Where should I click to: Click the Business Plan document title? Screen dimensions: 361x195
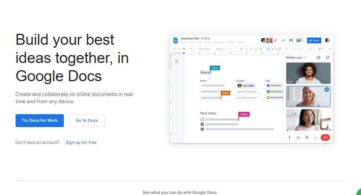[190, 38]
